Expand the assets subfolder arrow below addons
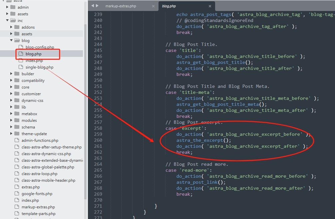This screenshot has width=335, height=219. coord(11,34)
